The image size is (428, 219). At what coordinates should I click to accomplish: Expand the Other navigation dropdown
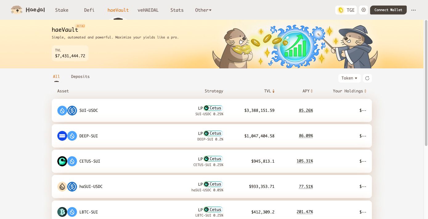(203, 10)
